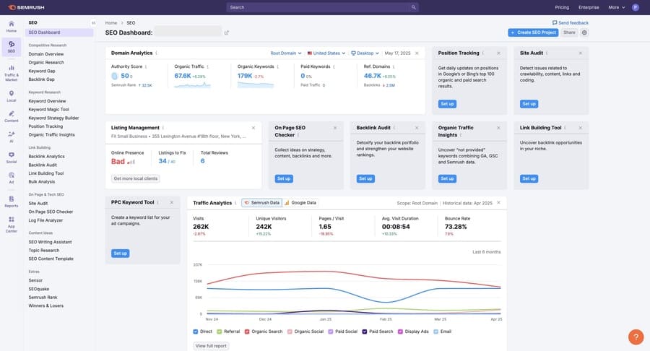The height and width of the screenshot is (351, 650).
Task: Toggle the Organic Search checkbox
Action: [247, 331]
